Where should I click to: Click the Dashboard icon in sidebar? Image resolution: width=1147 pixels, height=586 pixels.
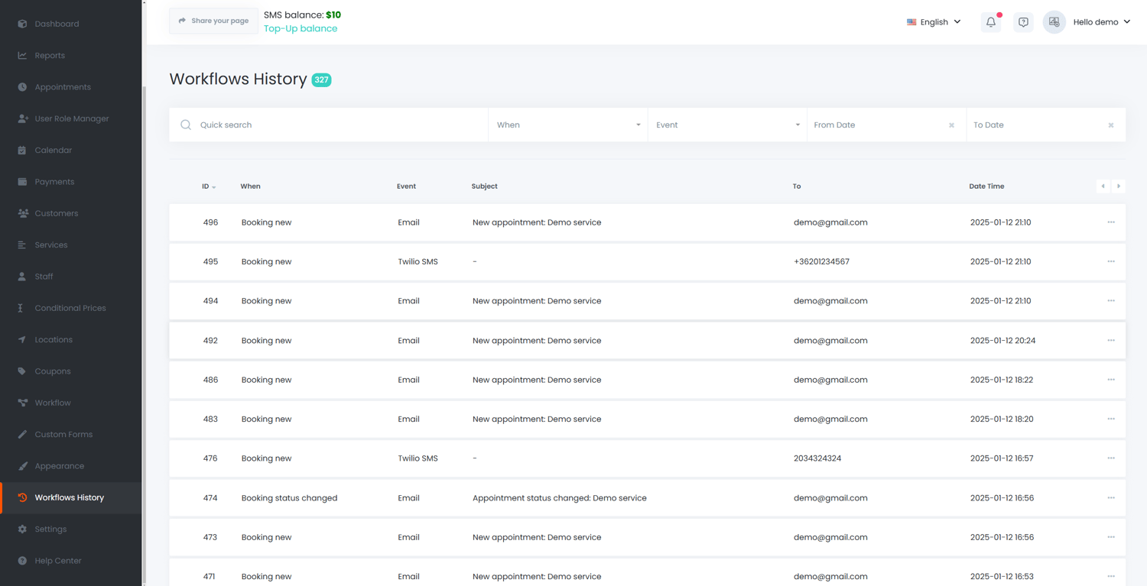(x=22, y=24)
